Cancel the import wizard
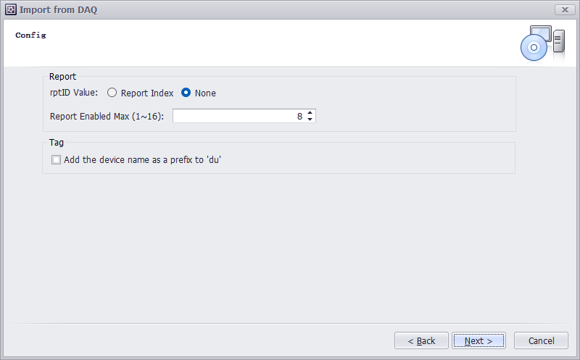The height and width of the screenshot is (360, 580). (x=541, y=340)
